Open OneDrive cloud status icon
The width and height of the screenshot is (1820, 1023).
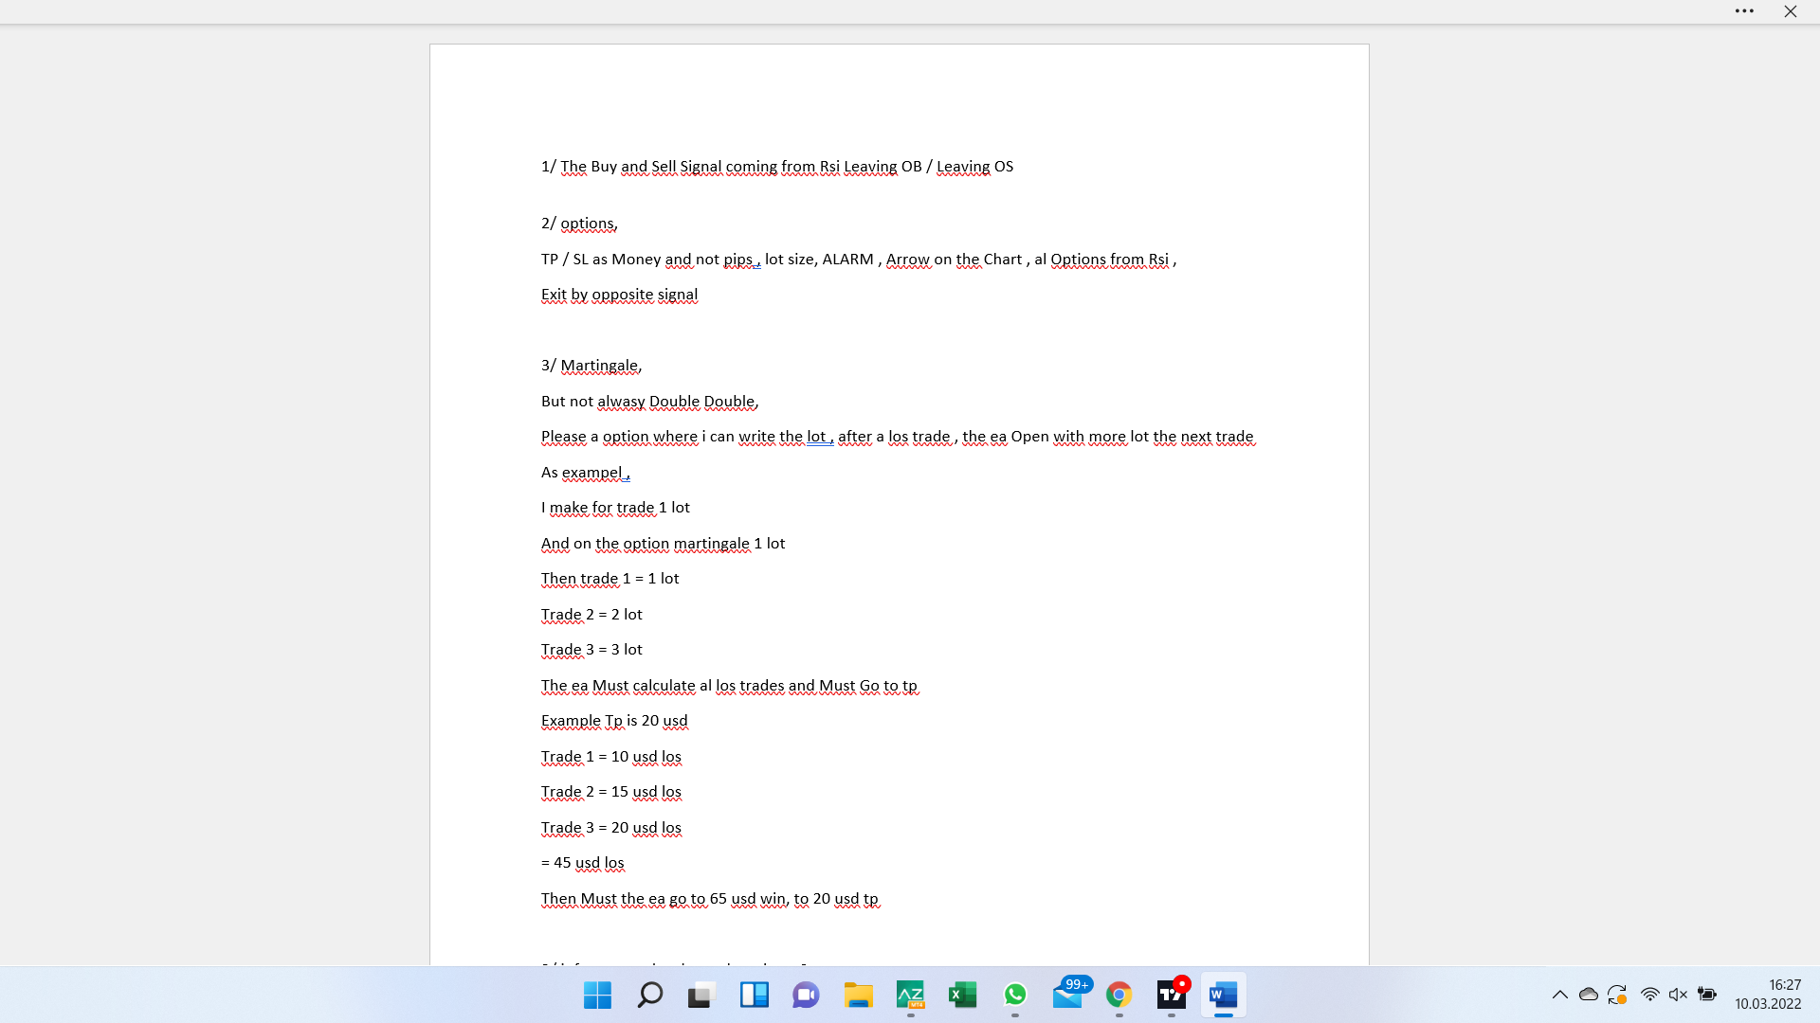(1589, 995)
